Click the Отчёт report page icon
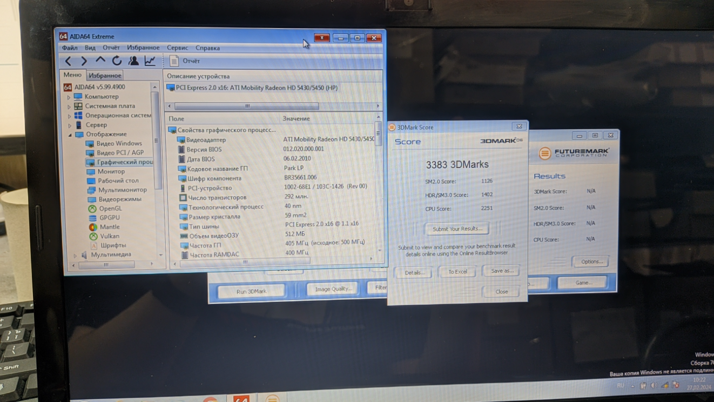This screenshot has height=402, width=714. click(174, 61)
